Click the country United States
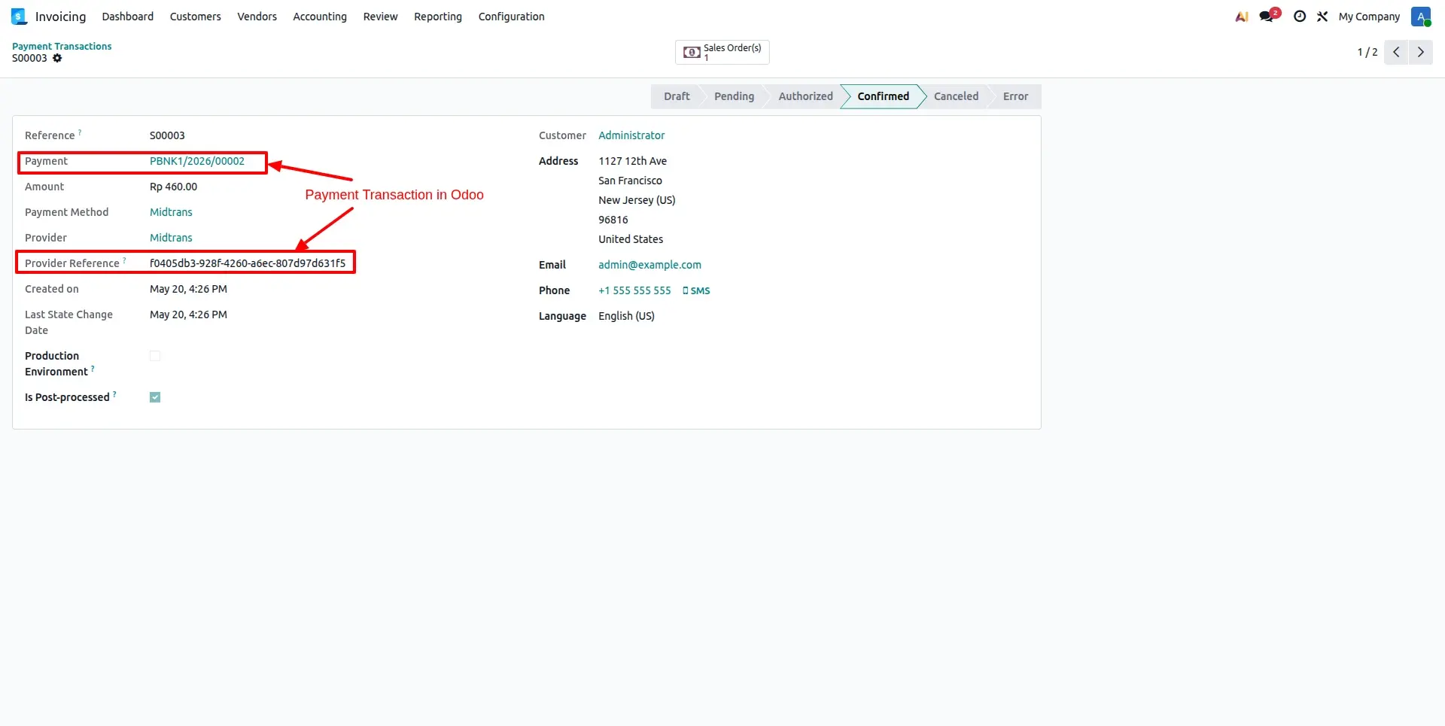Screen dimensions: 1445x726 631,239
